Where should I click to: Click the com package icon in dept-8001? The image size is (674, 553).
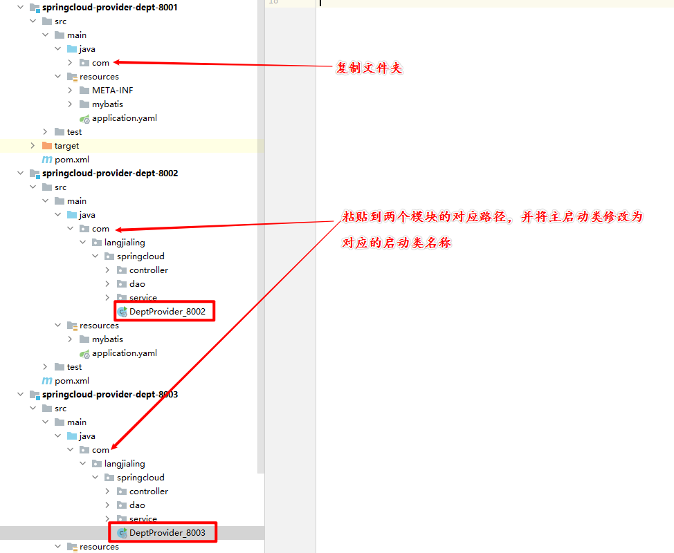pyautogui.click(x=84, y=63)
